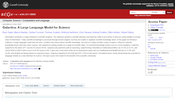This screenshot has height=98, width=175.
Task: Open the All fields dropdown
Action: [x=158, y=13]
